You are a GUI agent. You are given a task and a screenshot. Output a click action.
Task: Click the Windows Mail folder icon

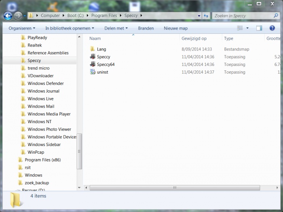tap(23, 106)
